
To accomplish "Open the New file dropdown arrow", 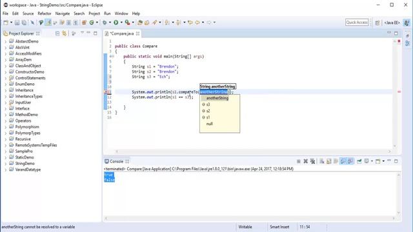I will pos(11,23).
